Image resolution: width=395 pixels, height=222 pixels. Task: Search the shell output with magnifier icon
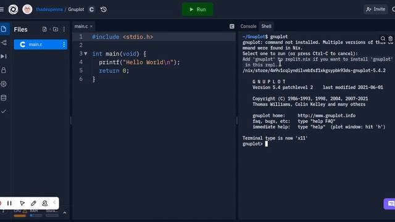pos(383,38)
